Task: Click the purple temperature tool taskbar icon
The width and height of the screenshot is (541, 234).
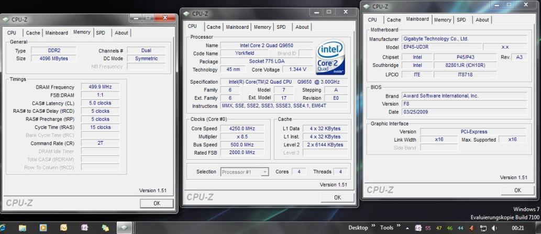Action: click(x=84, y=228)
